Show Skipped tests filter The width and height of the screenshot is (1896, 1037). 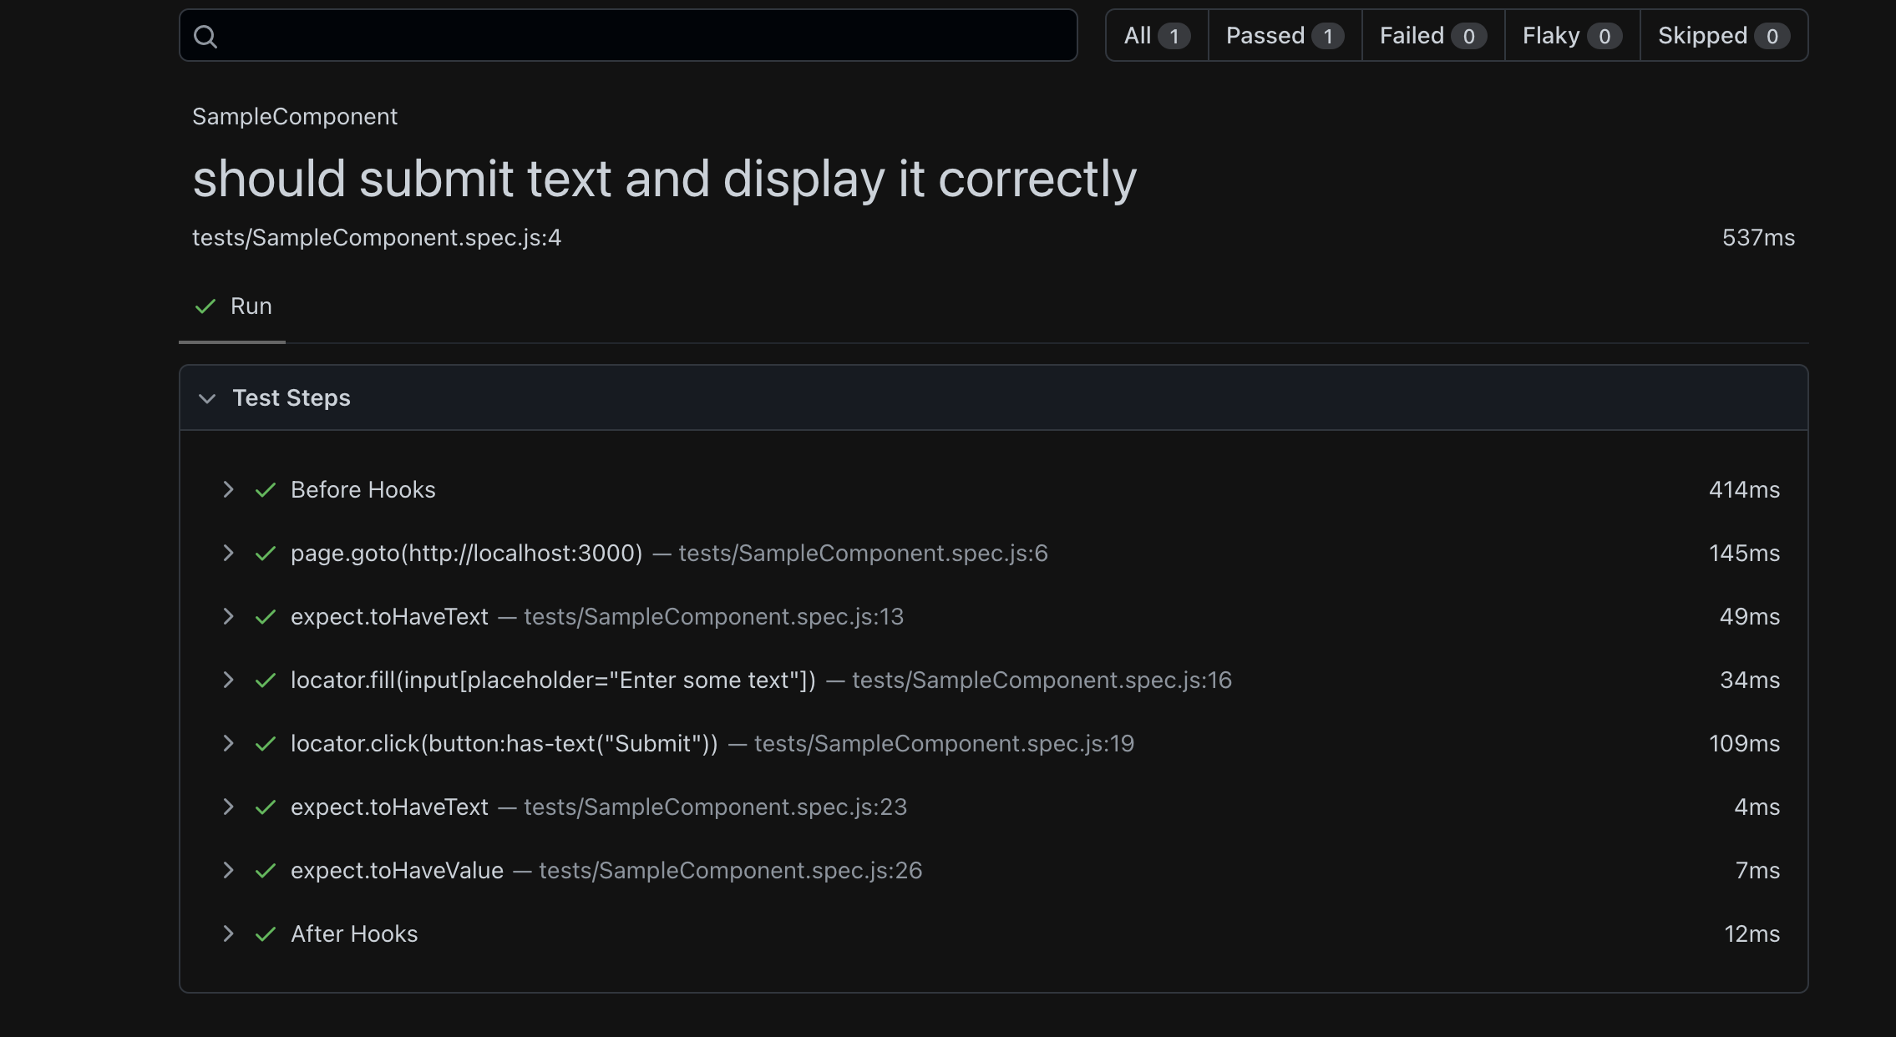tap(1724, 35)
